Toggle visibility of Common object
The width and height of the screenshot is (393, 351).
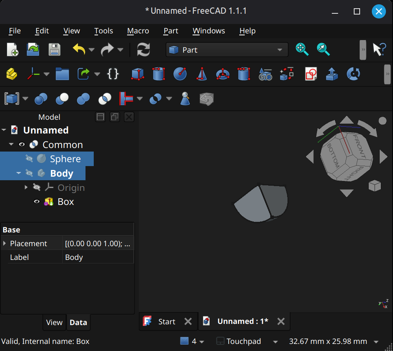tap(22, 144)
